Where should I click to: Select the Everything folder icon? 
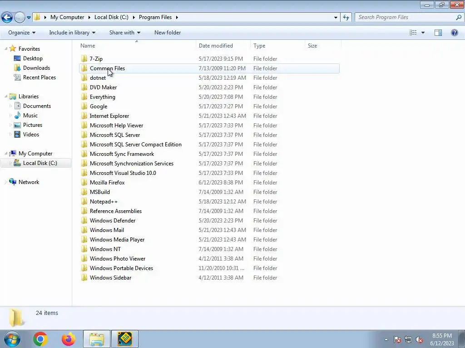click(x=84, y=97)
